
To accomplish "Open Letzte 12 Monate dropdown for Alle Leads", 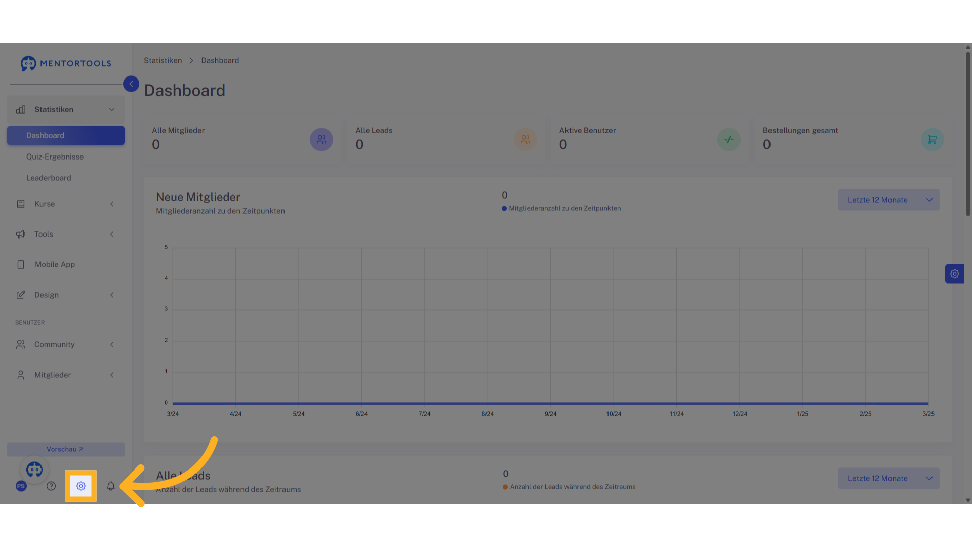I will (889, 479).
